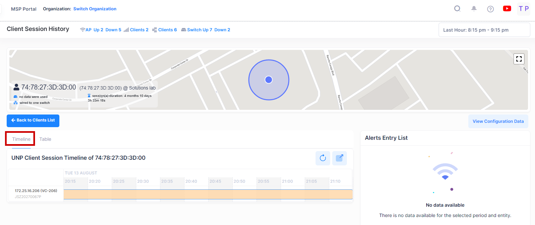Open the help question mark icon
This screenshot has height=225, width=535.
pos(490,9)
